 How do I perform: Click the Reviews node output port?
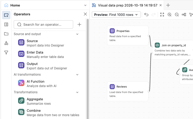148,91
